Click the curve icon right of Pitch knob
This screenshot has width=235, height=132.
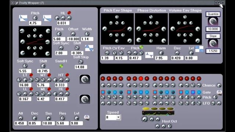(x=47, y=18)
